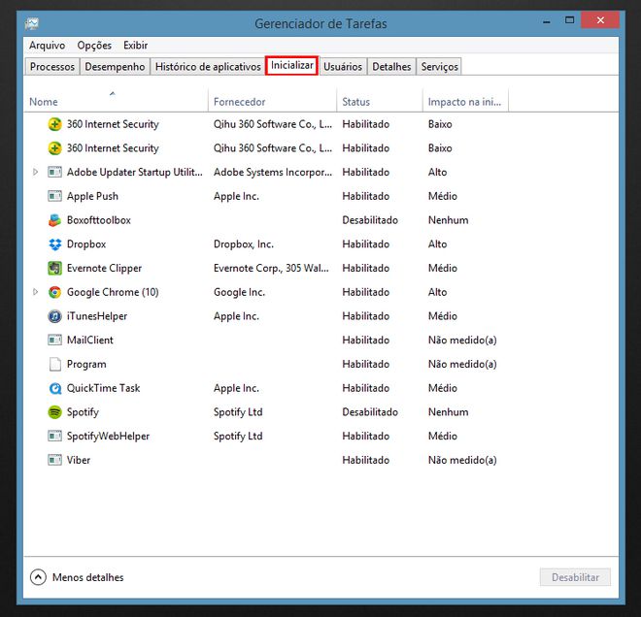This screenshot has height=617, width=641.
Task: Click the Apple Push row icon
Action: (54, 196)
